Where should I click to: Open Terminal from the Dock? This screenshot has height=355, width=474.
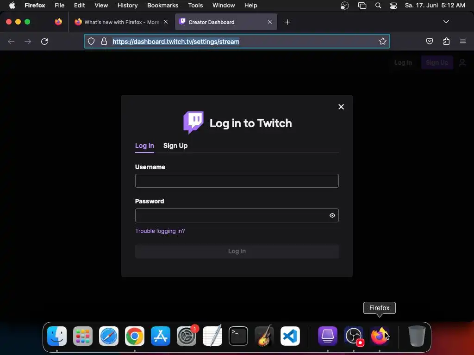point(238,336)
